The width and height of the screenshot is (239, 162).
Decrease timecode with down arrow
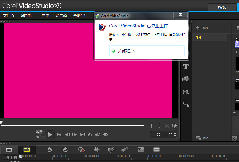coord(175,136)
